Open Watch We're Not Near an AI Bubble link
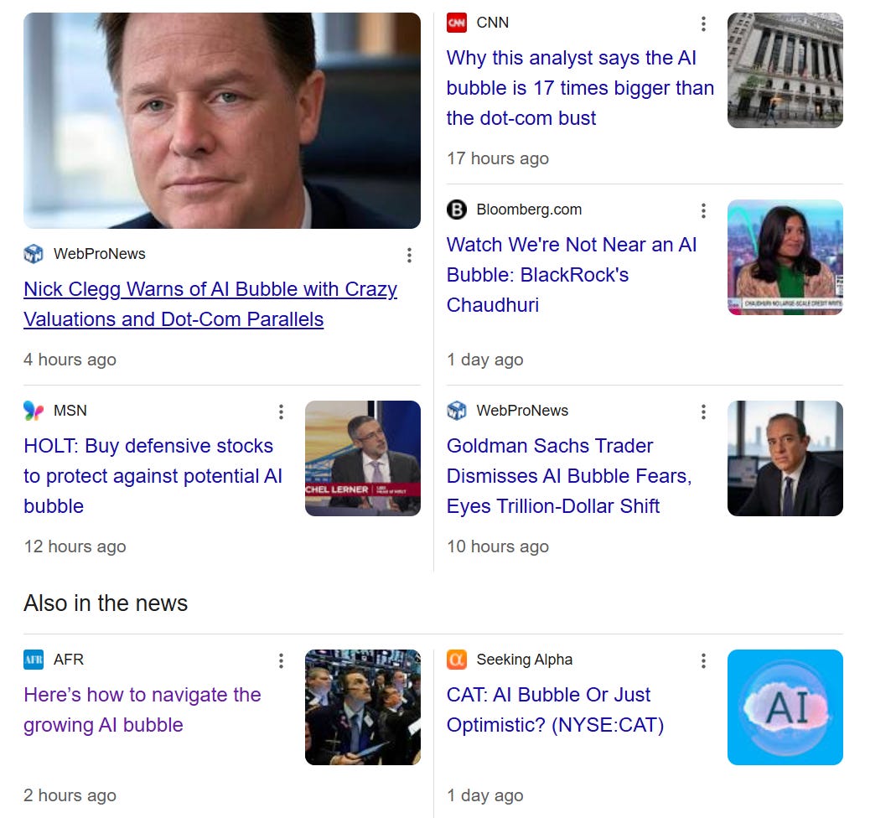 tap(572, 275)
